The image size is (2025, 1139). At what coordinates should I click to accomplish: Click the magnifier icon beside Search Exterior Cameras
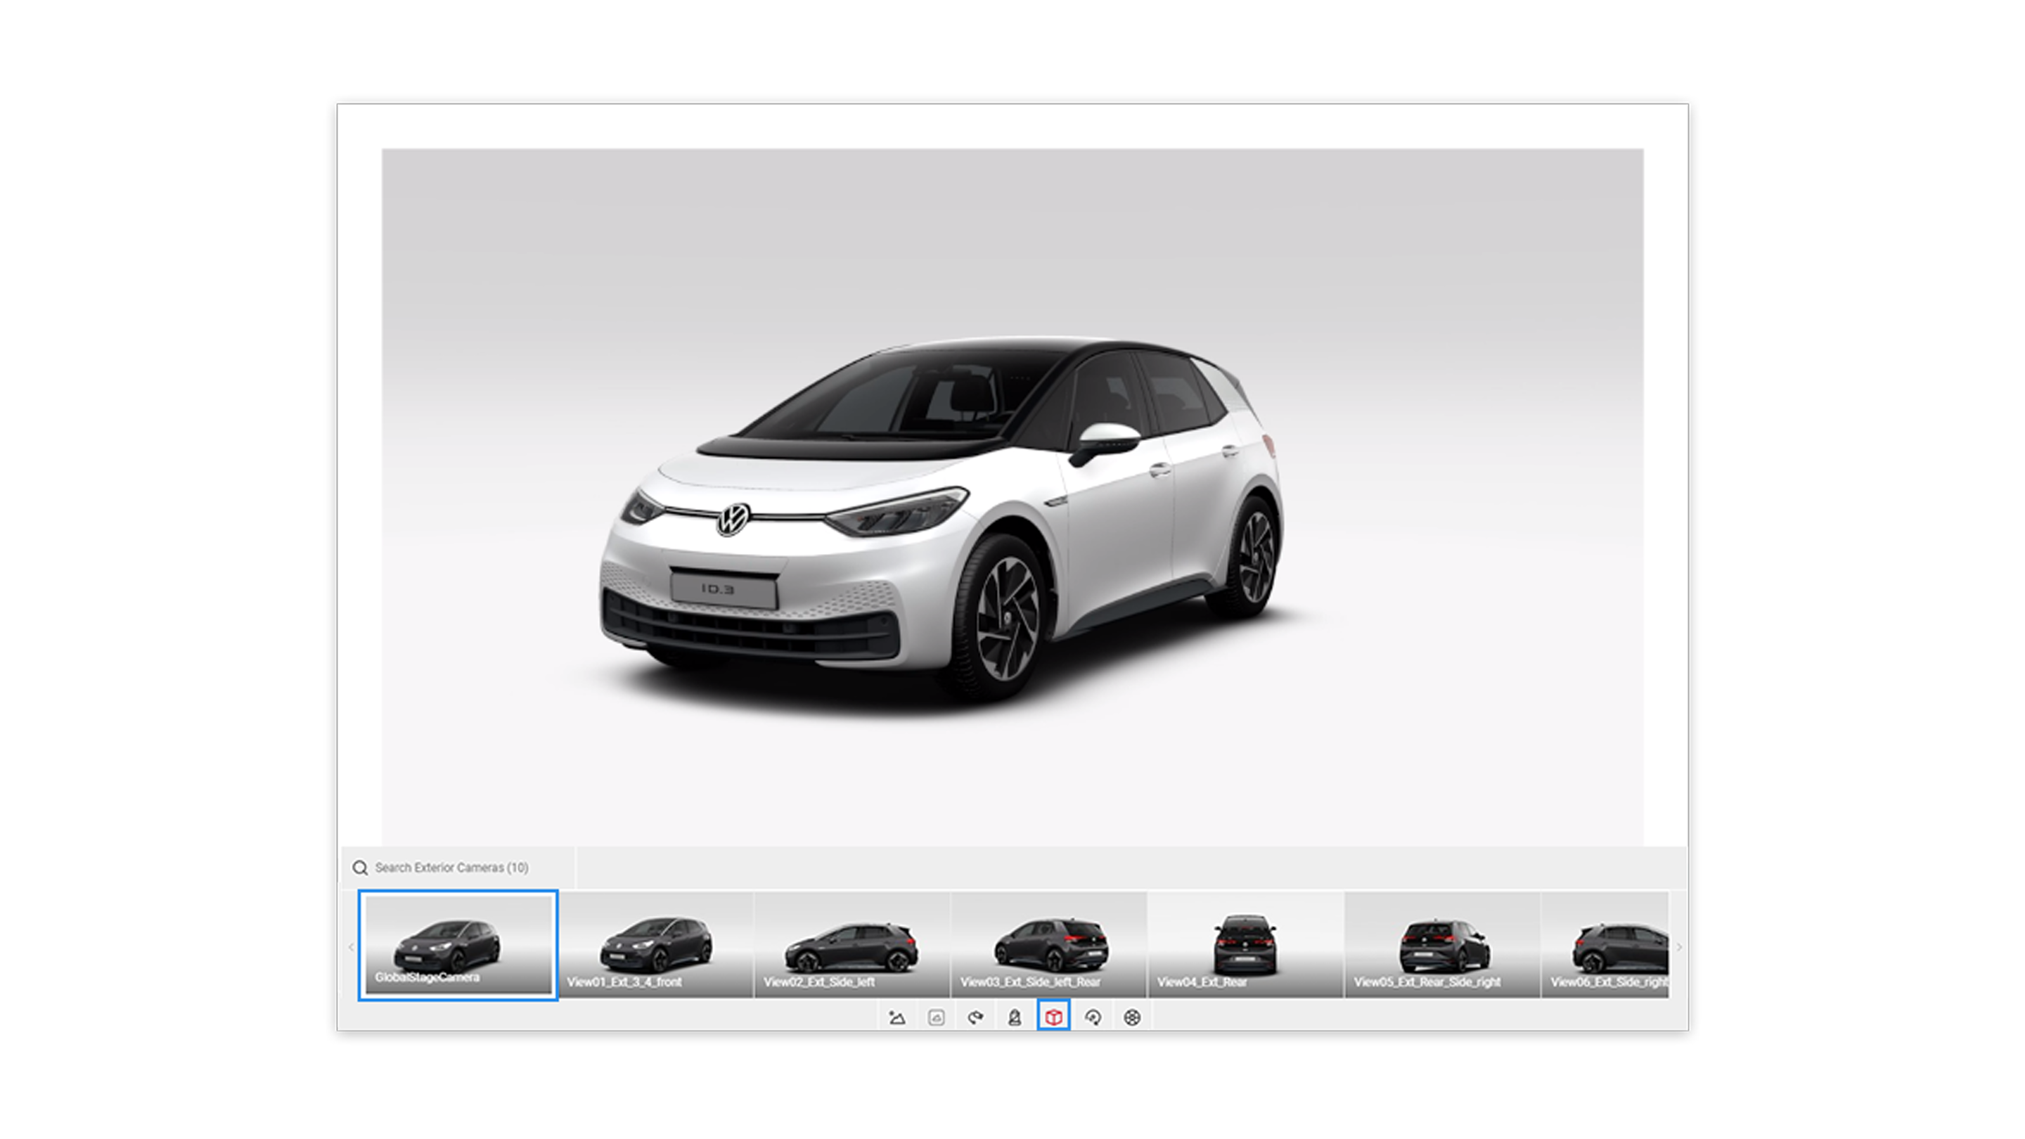pyautogui.click(x=360, y=868)
